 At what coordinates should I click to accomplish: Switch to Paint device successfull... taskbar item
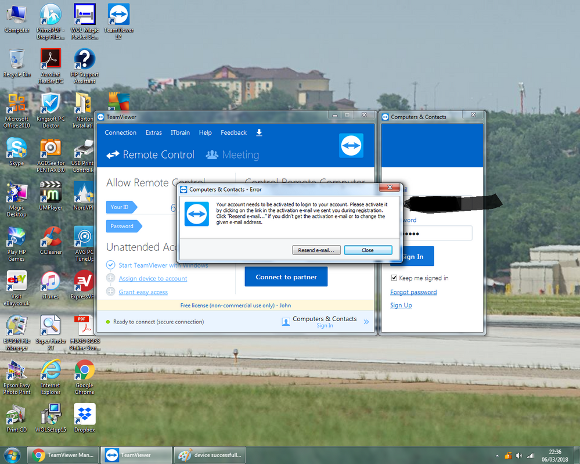pos(210,455)
